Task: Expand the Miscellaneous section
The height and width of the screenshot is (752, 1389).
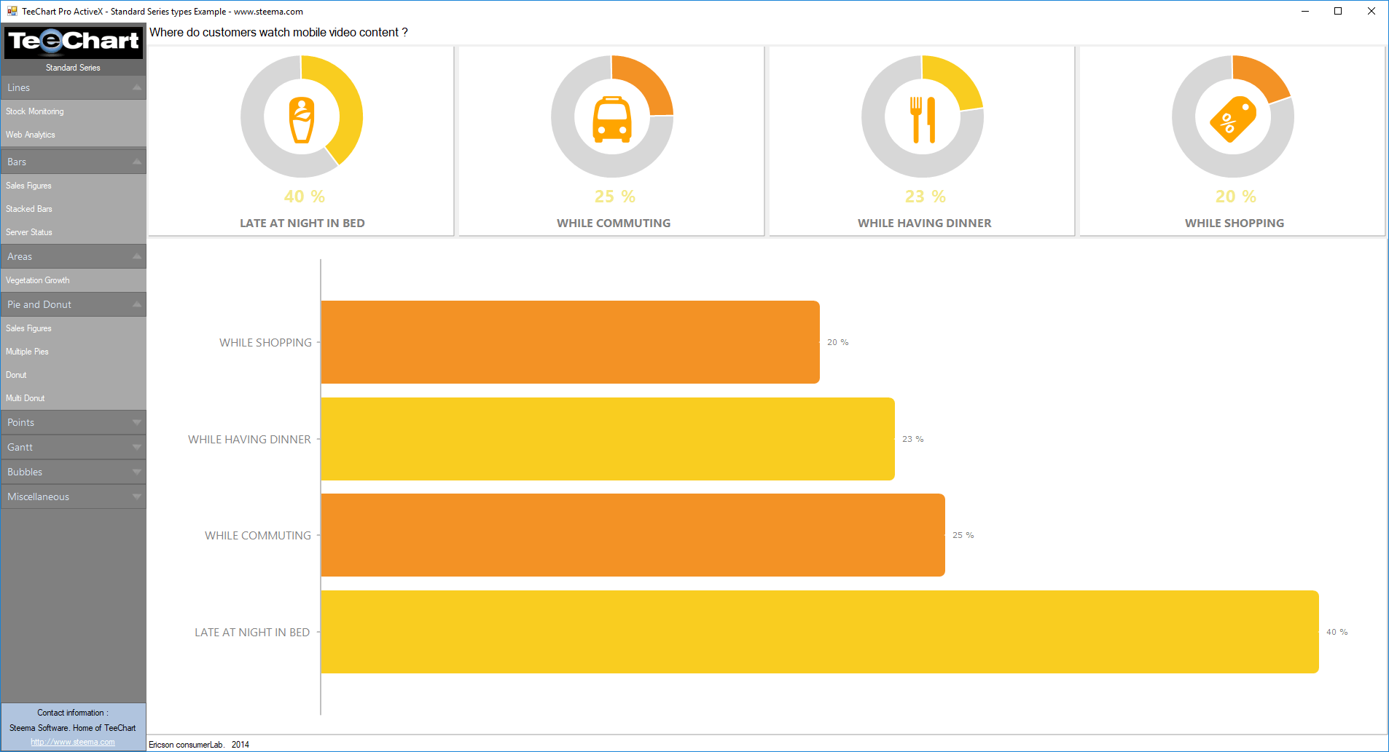Action: (137, 496)
